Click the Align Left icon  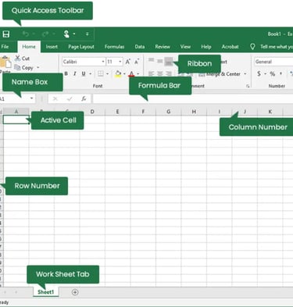pyautogui.click(x=151, y=73)
